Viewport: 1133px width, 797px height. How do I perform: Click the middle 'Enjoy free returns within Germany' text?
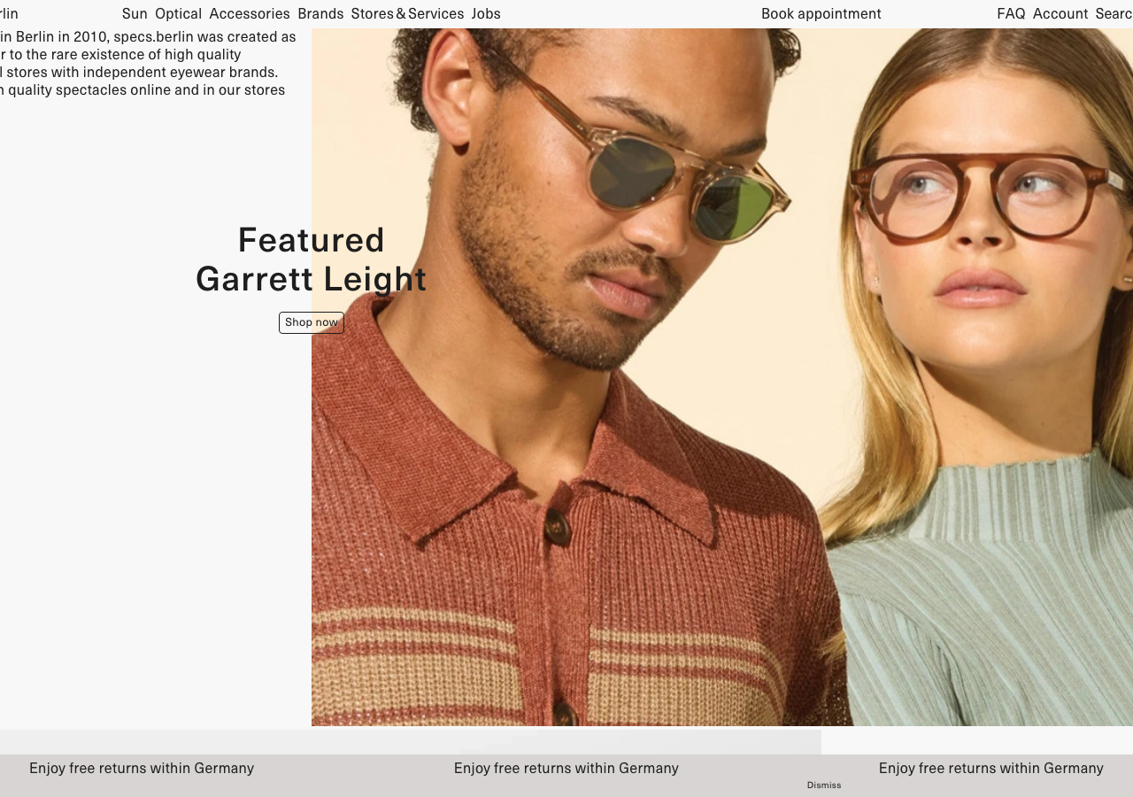pos(566,769)
